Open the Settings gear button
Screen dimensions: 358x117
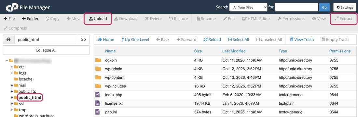[345, 7]
